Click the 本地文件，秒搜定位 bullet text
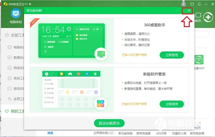The image size is (215, 137). coord(137,40)
